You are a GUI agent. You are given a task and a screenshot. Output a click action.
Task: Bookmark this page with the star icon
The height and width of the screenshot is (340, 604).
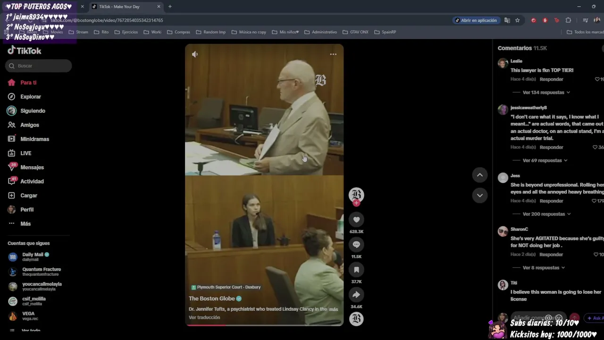tap(517, 20)
